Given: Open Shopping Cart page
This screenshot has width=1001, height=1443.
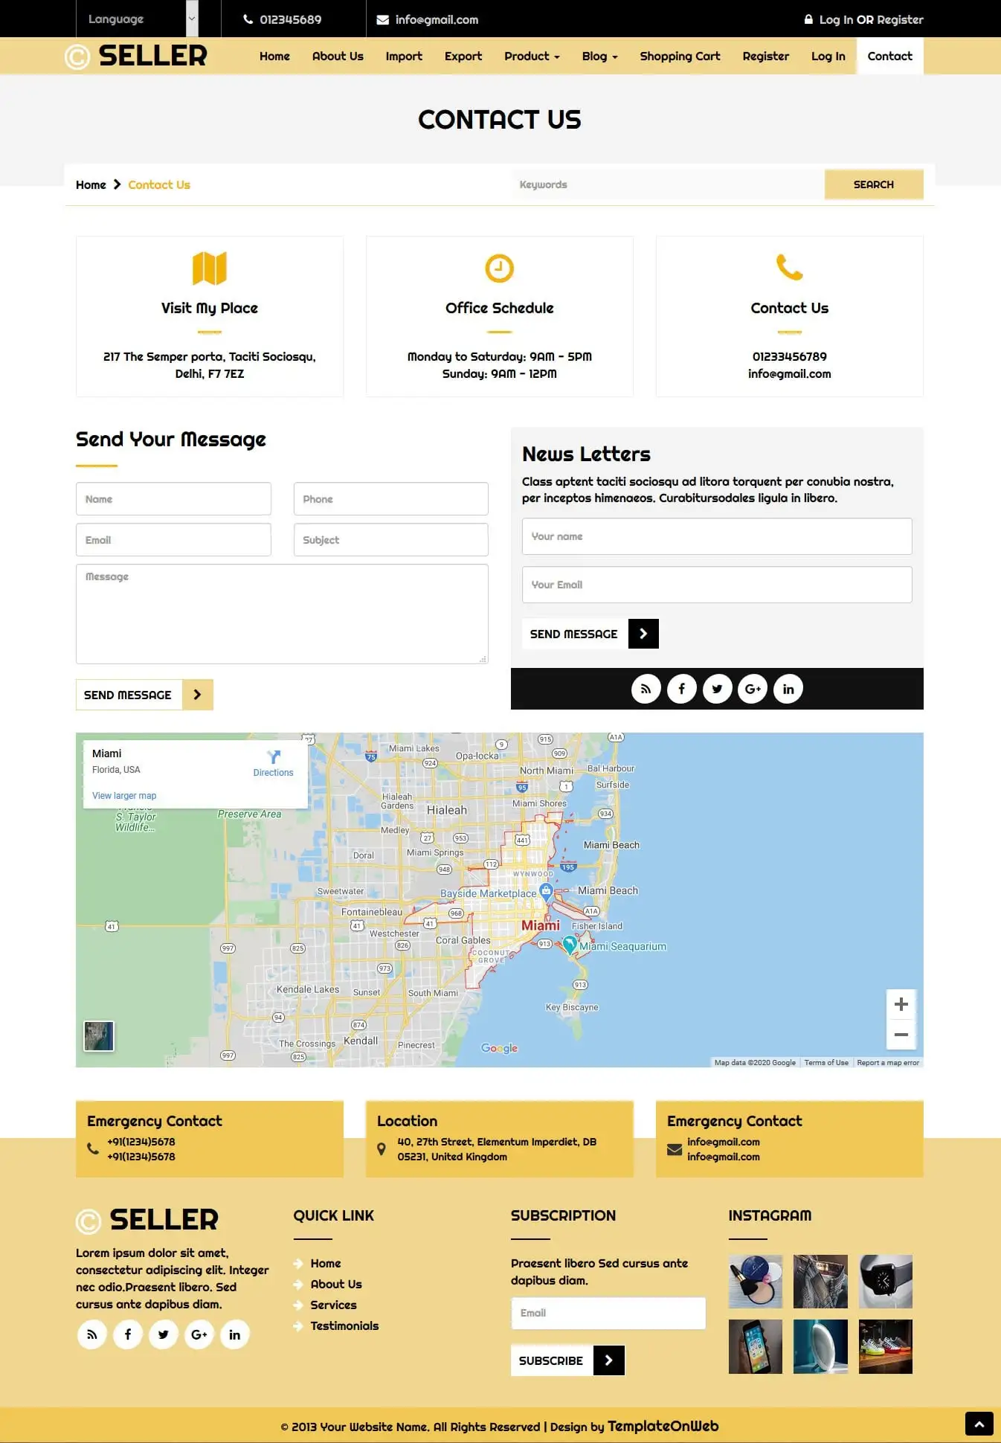Looking at the screenshot, I should tap(680, 56).
